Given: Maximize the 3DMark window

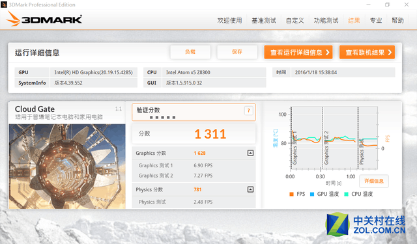Looking at the screenshot, I should click(387, 5).
